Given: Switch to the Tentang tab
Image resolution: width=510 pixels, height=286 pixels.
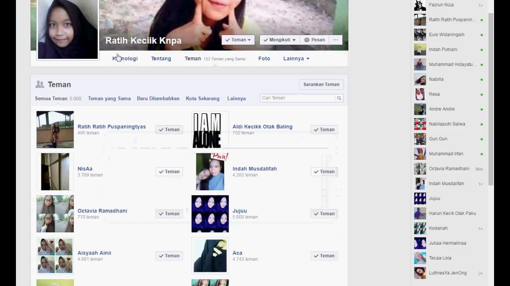Looking at the screenshot, I should (161, 58).
